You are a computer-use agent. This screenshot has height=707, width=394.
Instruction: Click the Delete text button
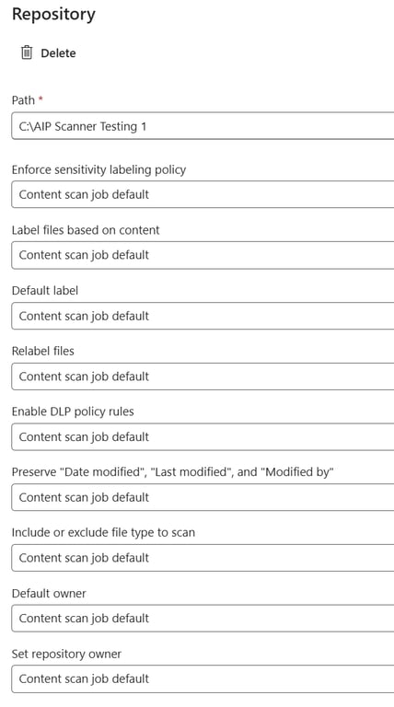click(58, 53)
